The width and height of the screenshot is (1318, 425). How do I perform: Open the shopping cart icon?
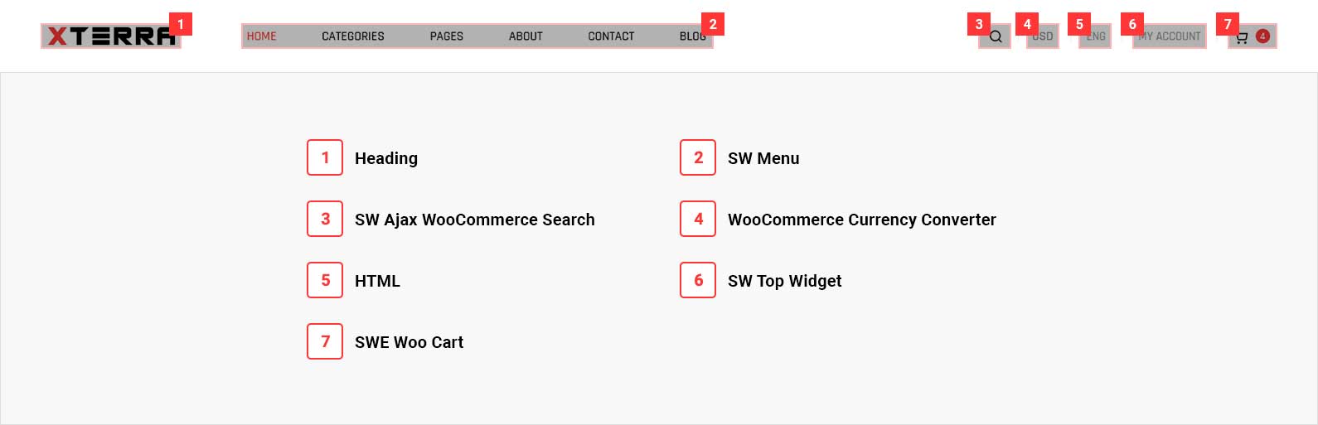coord(1242,36)
